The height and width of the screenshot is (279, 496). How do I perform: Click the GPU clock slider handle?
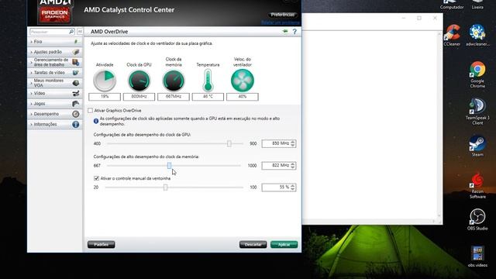tap(229, 143)
